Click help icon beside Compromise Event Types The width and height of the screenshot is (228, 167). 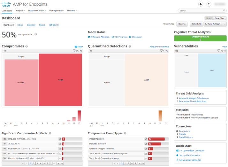coord(125,133)
